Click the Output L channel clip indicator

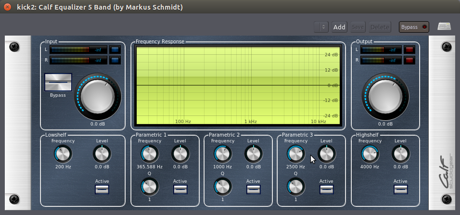click(x=409, y=50)
